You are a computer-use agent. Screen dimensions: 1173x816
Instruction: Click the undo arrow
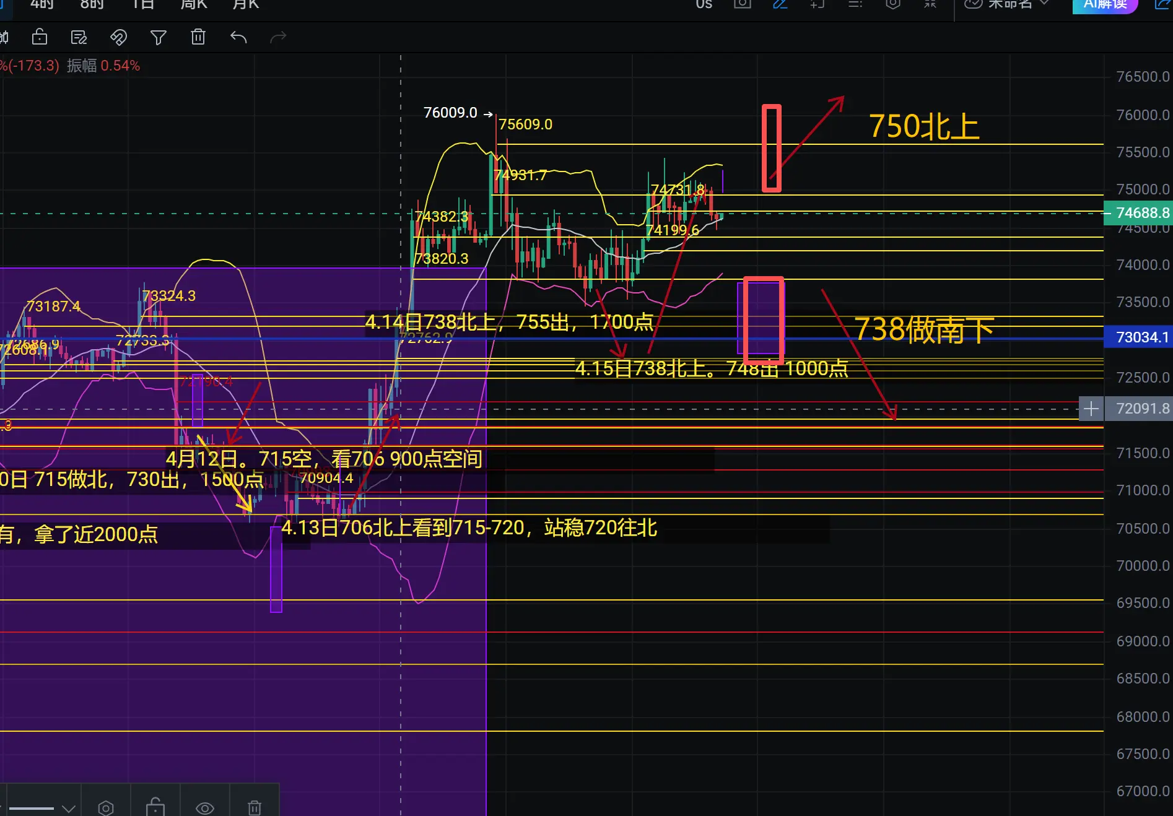tap(238, 37)
